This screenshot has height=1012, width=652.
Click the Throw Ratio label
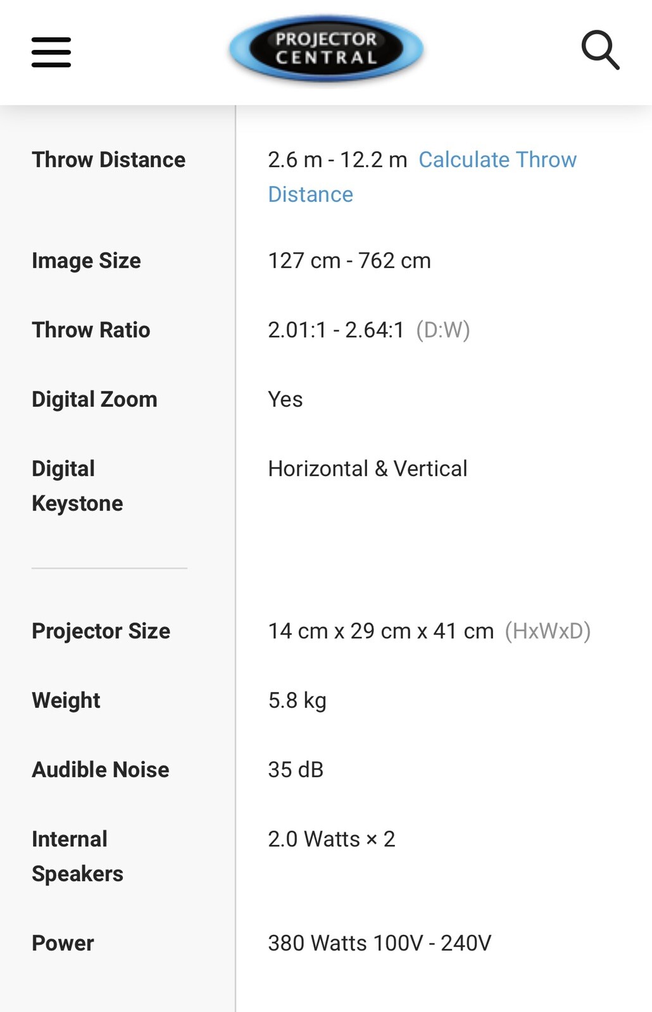[x=91, y=330]
